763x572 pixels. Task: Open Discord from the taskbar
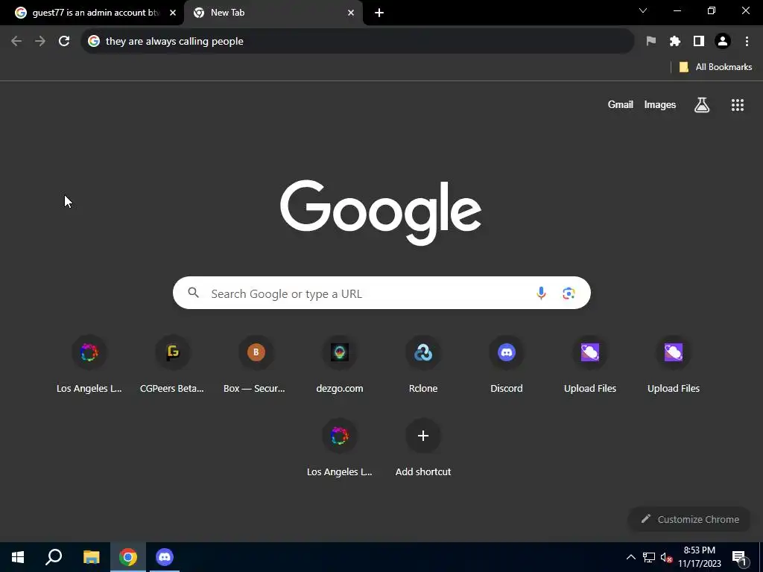[165, 557]
